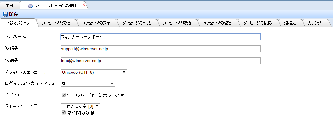
Task: Open the デフォルトのエンコード dropdown
Action: (94, 72)
